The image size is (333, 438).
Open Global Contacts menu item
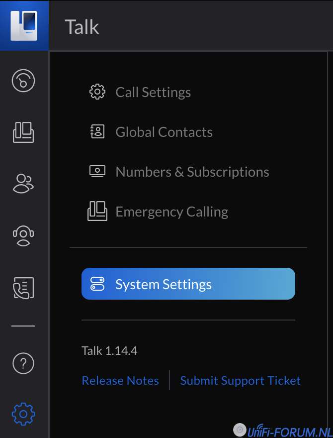164,132
